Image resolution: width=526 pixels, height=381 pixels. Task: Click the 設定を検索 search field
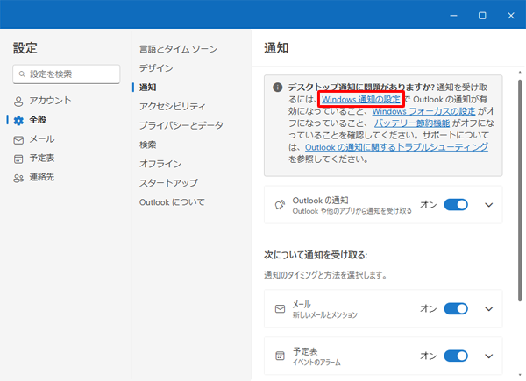67,74
